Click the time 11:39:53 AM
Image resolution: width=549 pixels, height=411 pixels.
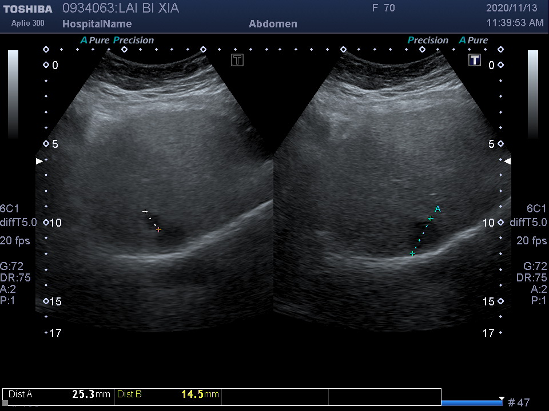point(515,23)
